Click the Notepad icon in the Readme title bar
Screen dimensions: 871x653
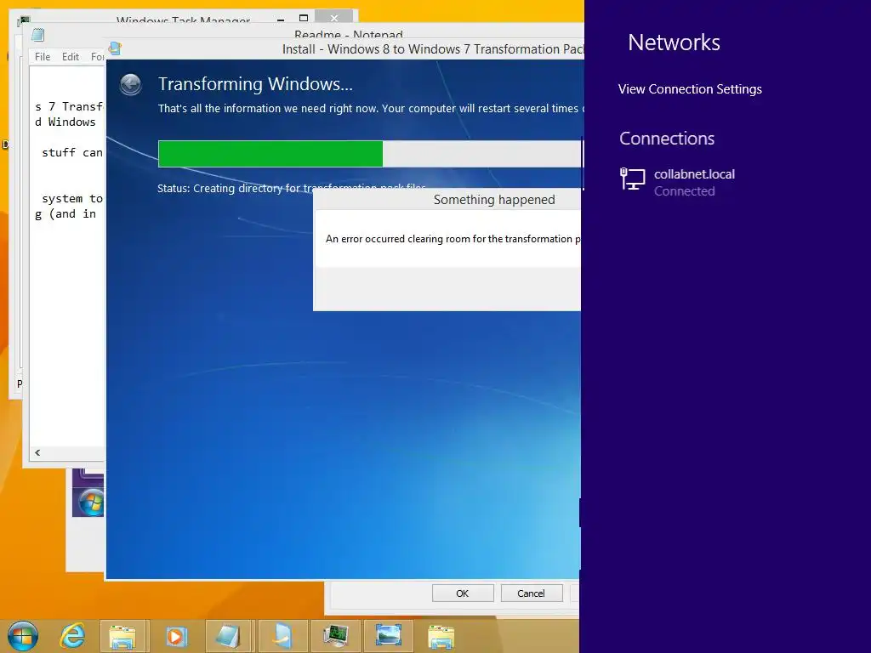pos(37,35)
